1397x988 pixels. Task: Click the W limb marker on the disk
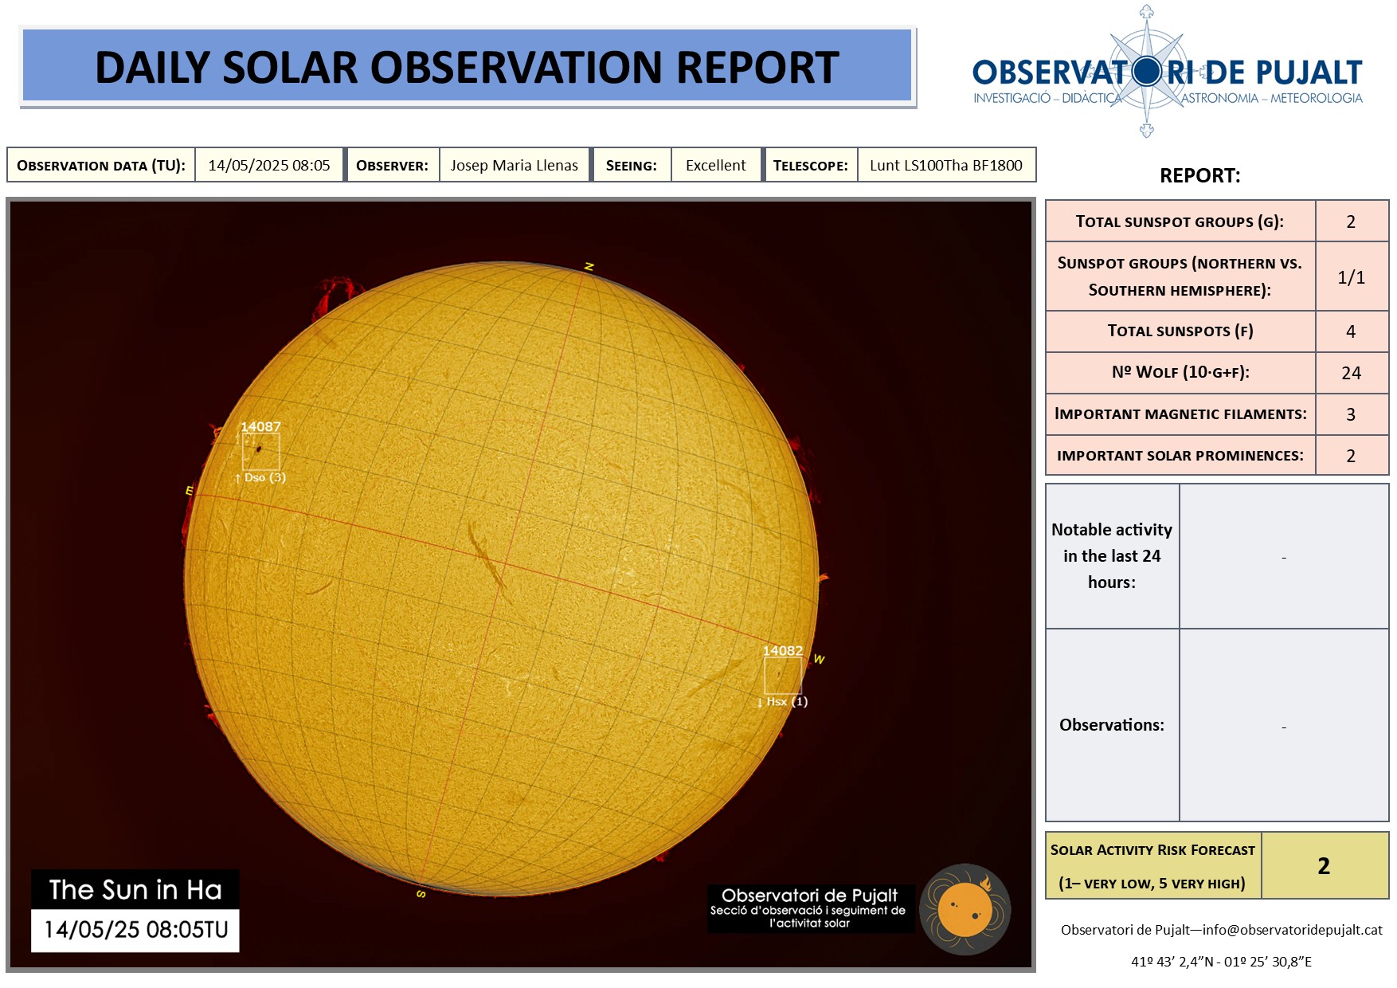[x=820, y=659]
